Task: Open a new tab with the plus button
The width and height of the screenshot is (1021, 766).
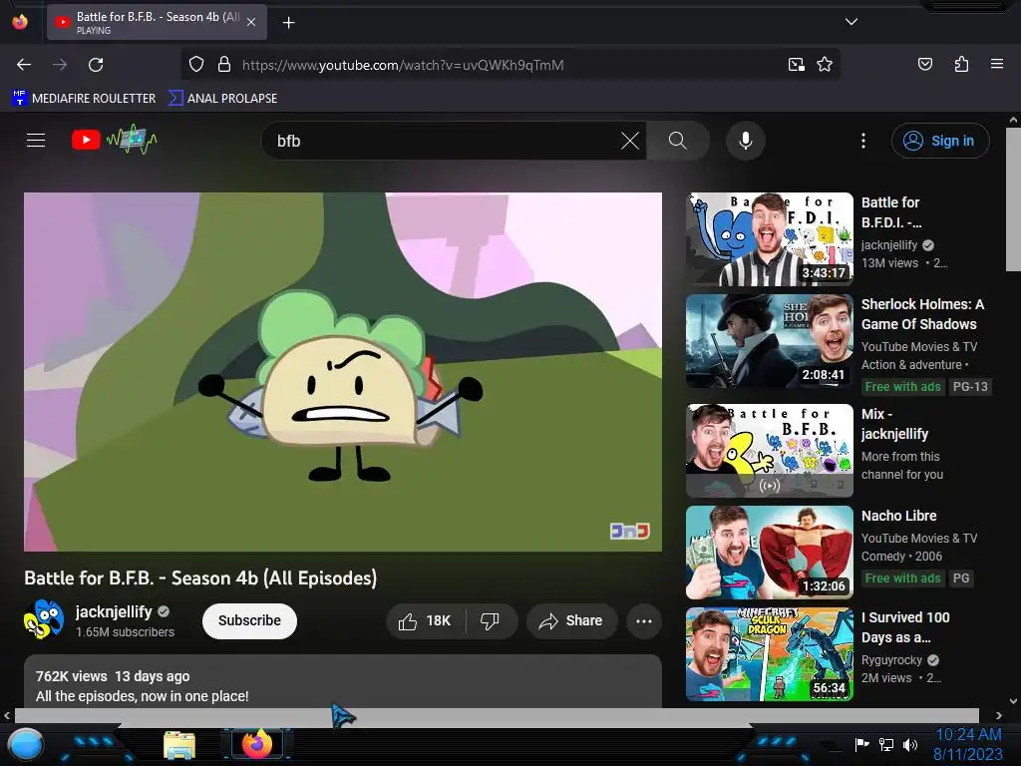Action: click(288, 23)
